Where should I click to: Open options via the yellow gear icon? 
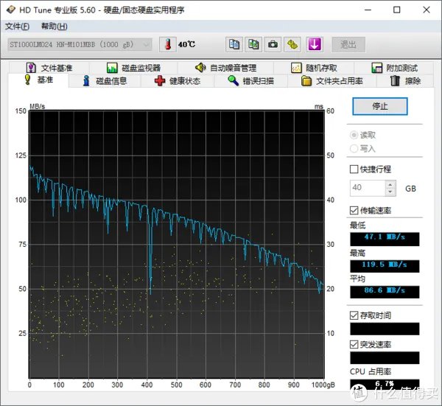(292, 44)
